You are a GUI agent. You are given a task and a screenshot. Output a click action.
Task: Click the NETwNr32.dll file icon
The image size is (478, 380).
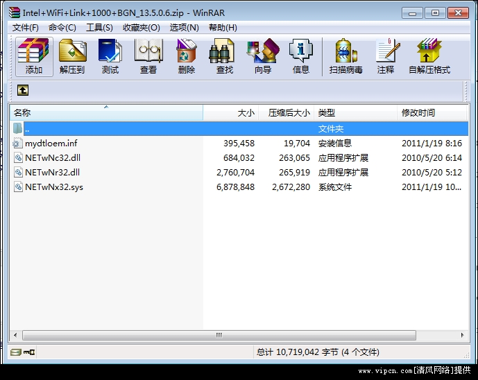(x=17, y=173)
